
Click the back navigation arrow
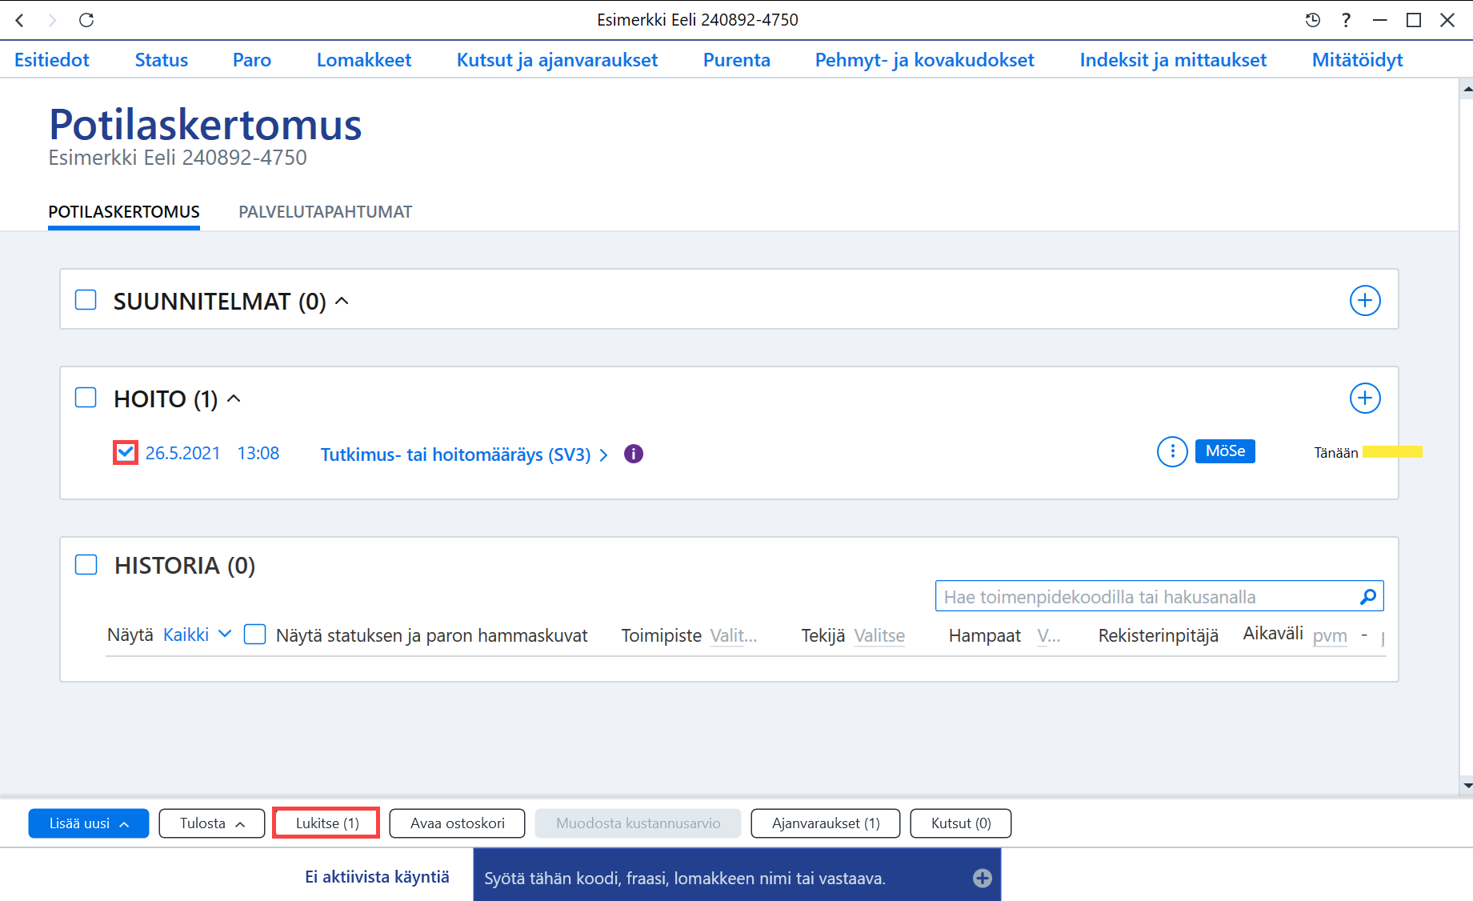(x=20, y=20)
